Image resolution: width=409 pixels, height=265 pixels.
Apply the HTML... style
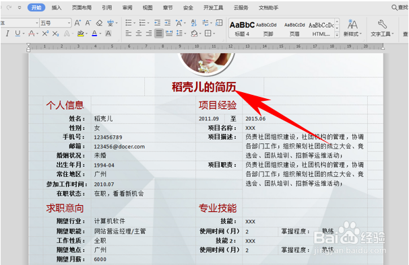[321, 28]
